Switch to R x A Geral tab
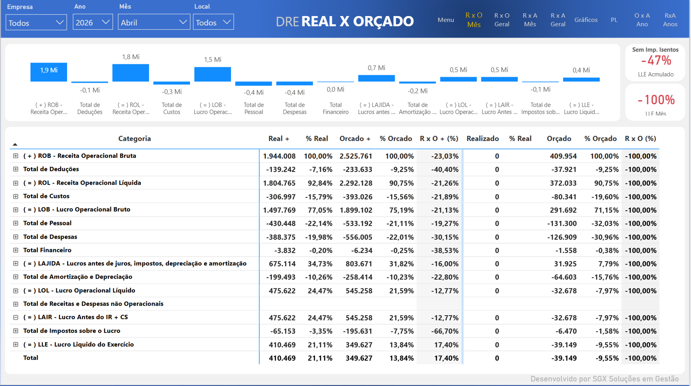691x386 pixels. pyautogui.click(x=558, y=20)
